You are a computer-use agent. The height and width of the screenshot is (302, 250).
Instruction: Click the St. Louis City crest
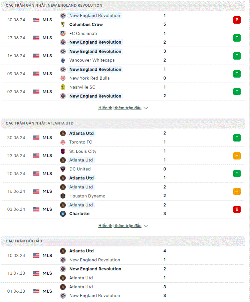click(63, 151)
